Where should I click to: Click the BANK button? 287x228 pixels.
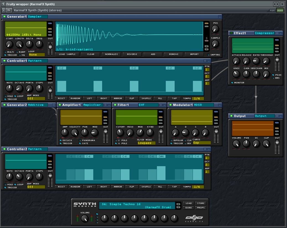pos(188,208)
